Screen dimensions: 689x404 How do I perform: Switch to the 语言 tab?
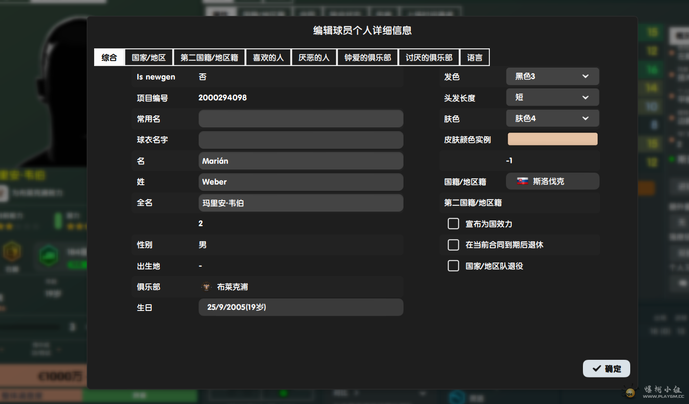tap(475, 57)
